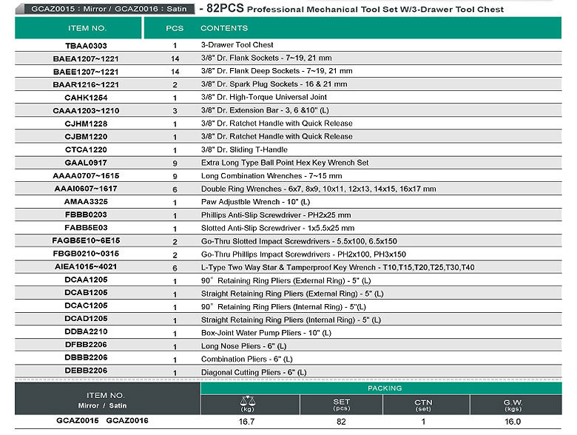Click the SET (pcs) column header
This screenshot has height=435, width=577.
342,405
